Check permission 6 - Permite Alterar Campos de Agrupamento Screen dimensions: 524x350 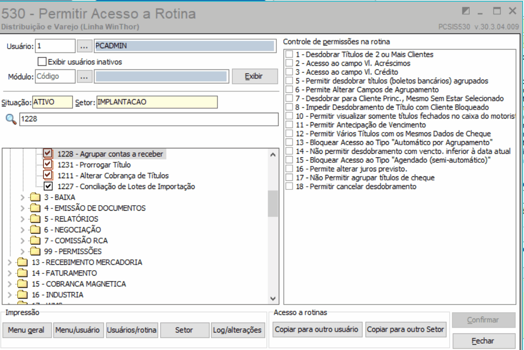pyautogui.click(x=289, y=89)
